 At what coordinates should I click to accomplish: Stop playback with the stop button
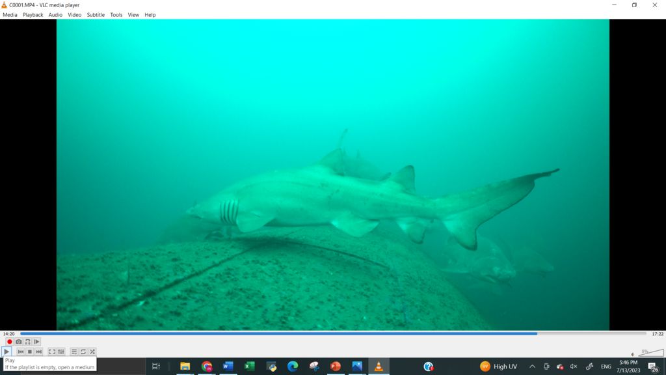30,352
